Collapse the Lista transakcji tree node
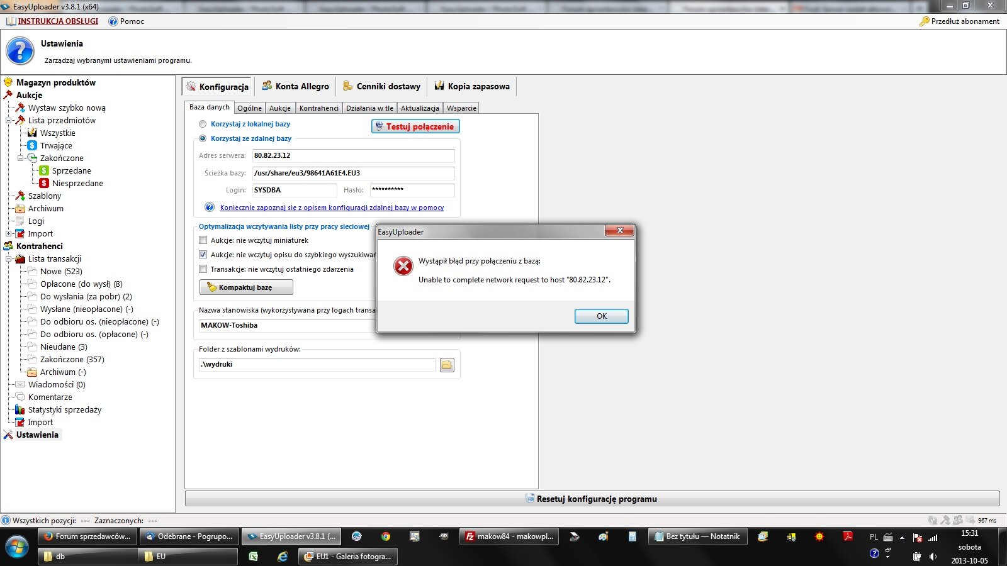Viewport: 1007px width, 566px height. pyautogui.click(x=9, y=259)
